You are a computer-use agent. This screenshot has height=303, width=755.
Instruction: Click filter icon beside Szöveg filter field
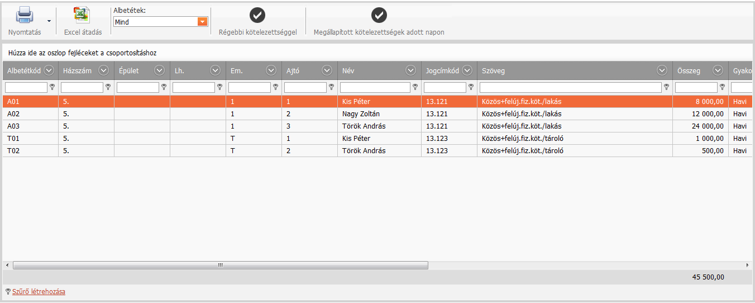coord(666,87)
